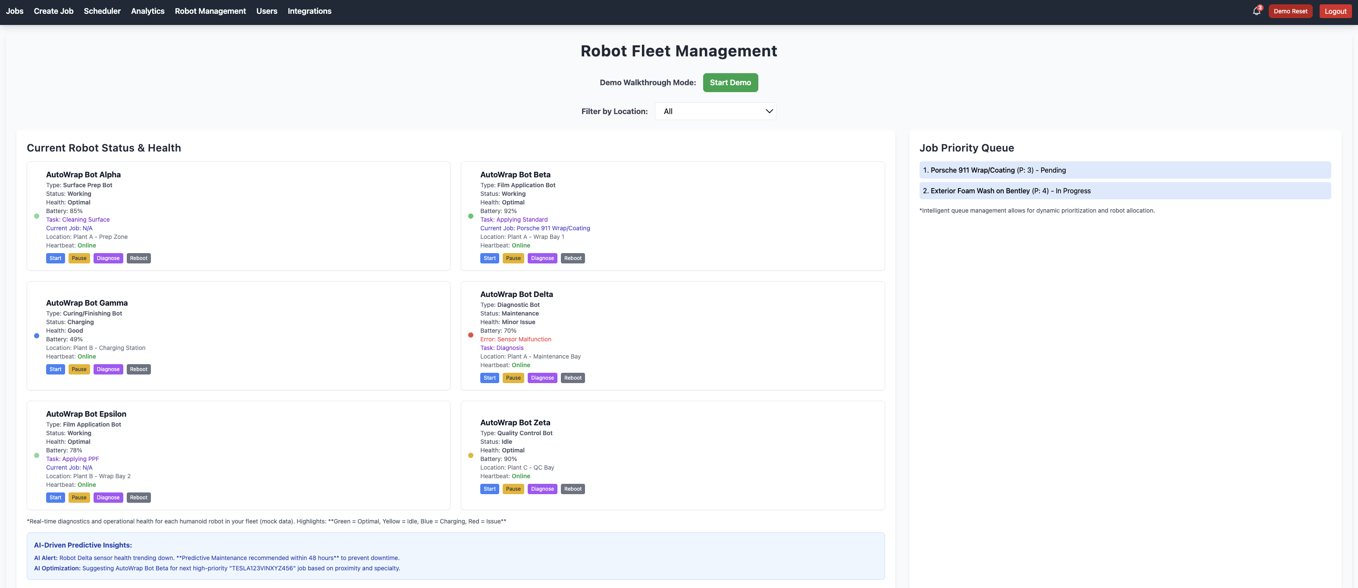The image size is (1358, 588).
Task: Click the AutoWrap Bot Alpha heading
Action: (83, 175)
